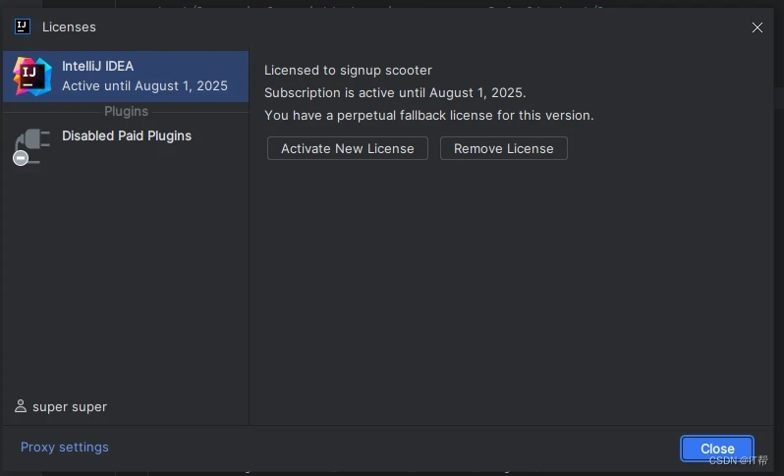Click the CSDN watermark in the corner
The width and height of the screenshot is (784, 476).
[738, 460]
